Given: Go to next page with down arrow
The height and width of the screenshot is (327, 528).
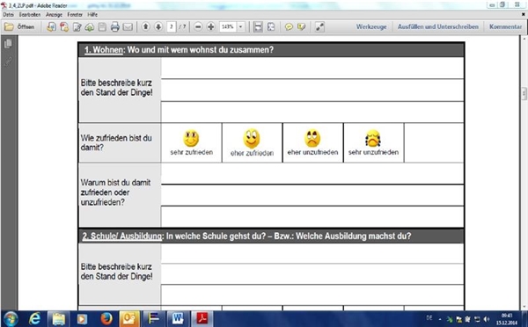Looking at the screenshot, I should click(x=158, y=26).
